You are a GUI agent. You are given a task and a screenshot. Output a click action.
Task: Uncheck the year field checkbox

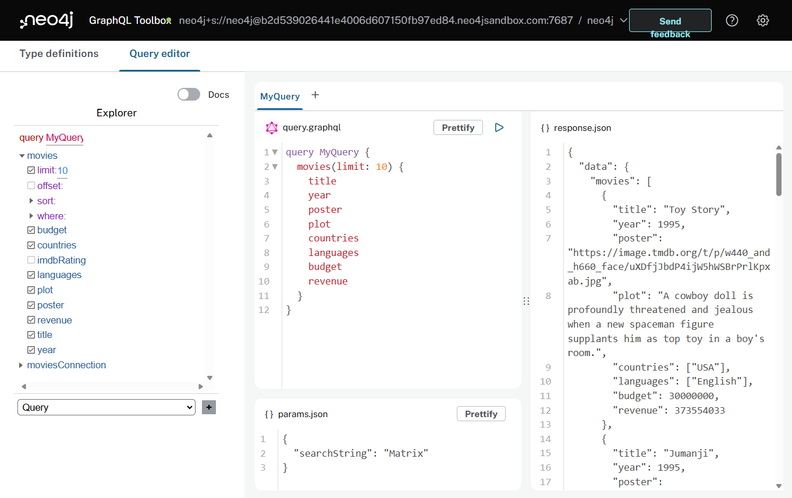pyautogui.click(x=31, y=350)
